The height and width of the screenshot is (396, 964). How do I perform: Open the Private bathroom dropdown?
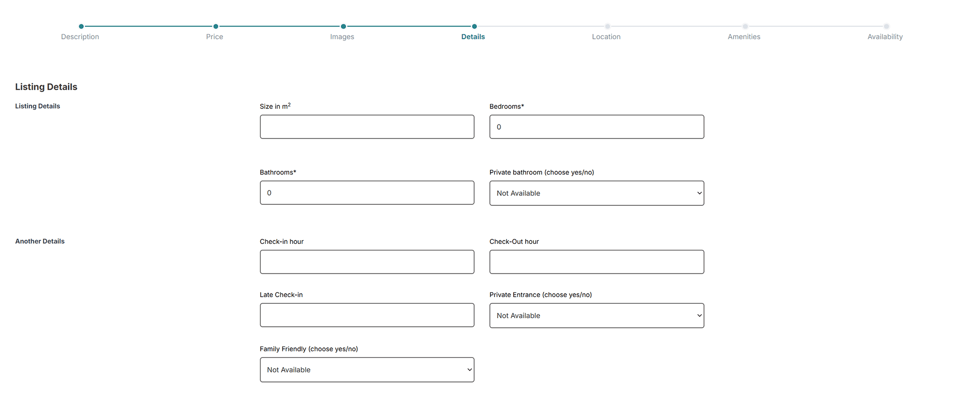596,193
